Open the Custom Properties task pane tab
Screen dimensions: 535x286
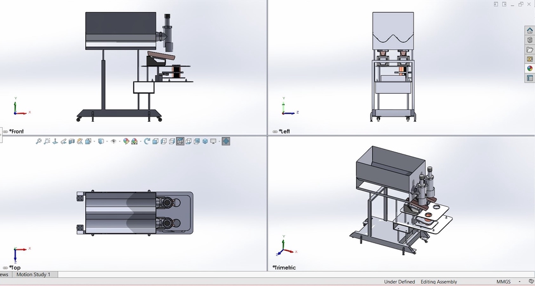(530, 78)
